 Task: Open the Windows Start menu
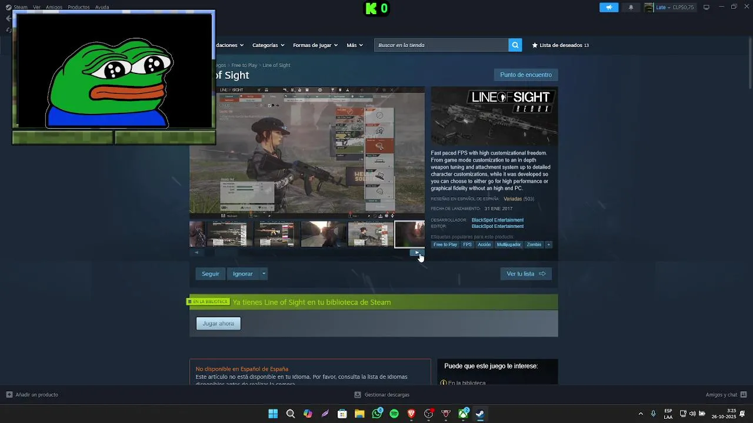click(273, 414)
